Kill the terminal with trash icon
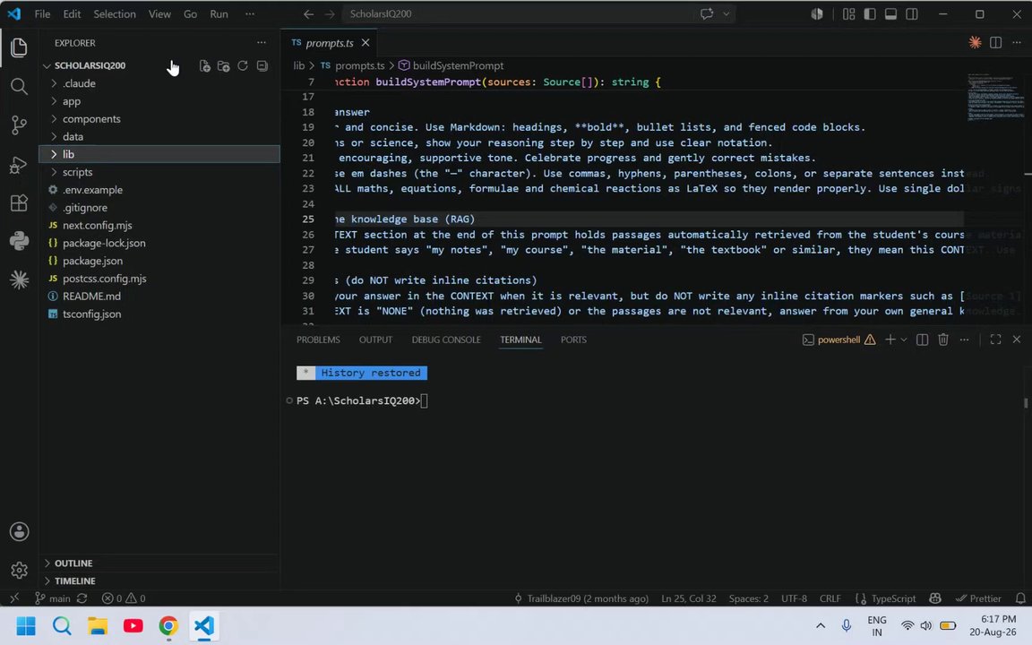 pos(943,340)
